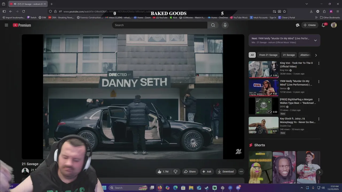Select the All filter chip
This screenshot has width=342, height=192.
(252, 55)
